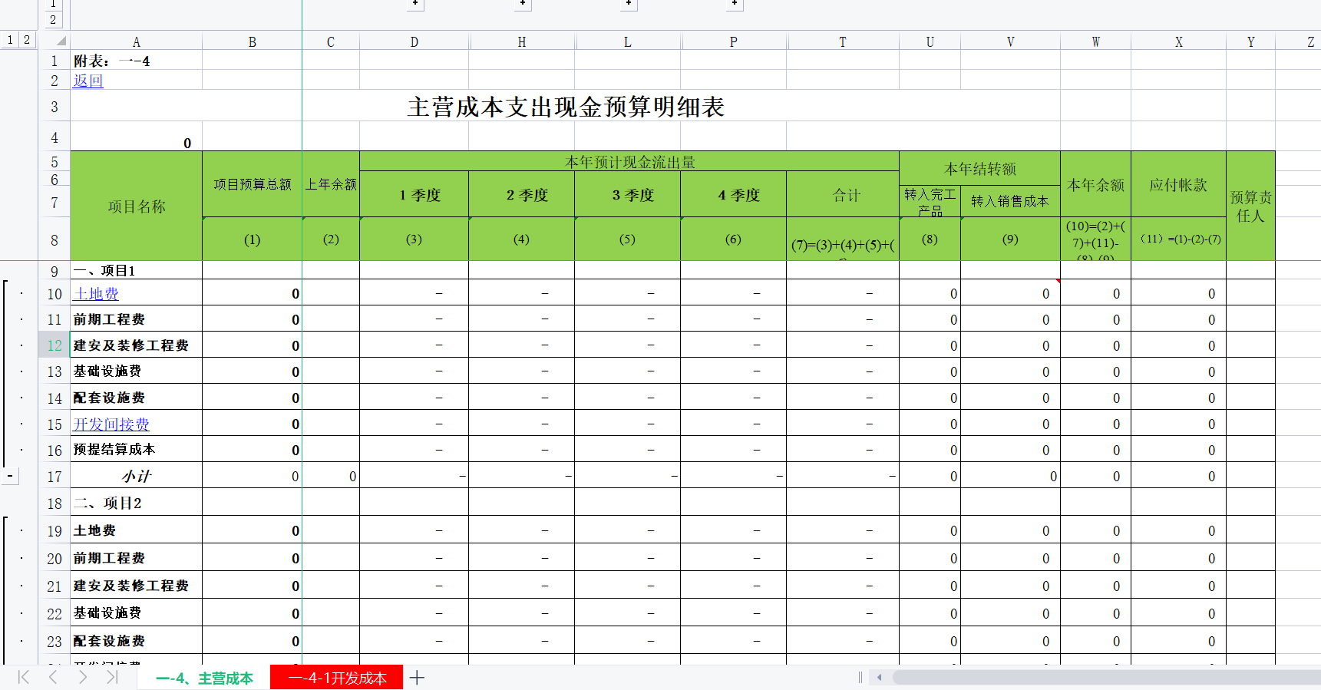Select row 17 header
1321x690 pixels.
coord(54,477)
